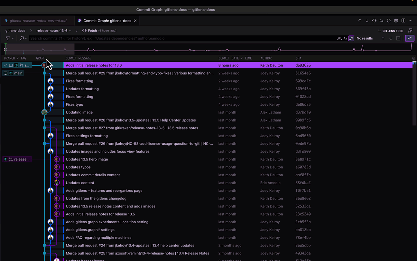Click the vertical scrollbar thumb
This screenshot has width=417, height=261.
(x=414, y=93)
